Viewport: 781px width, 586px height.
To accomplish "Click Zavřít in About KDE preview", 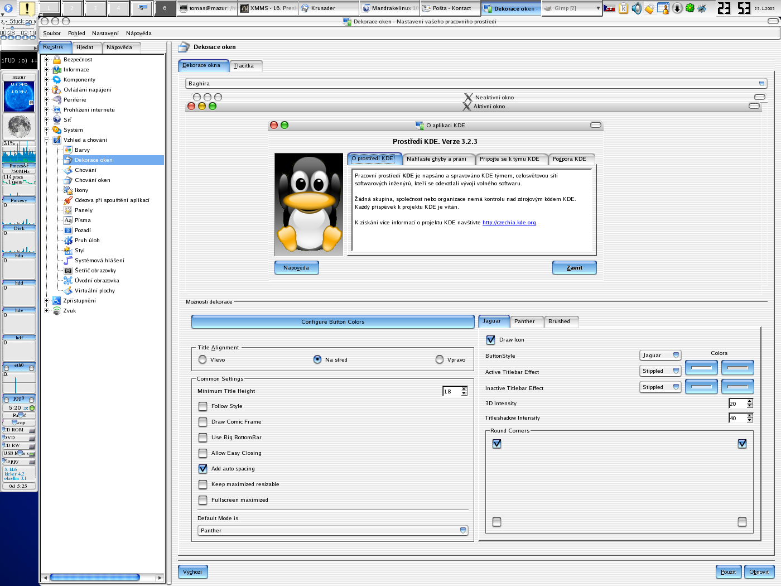I will pyautogui.click(x=575, y=268).
